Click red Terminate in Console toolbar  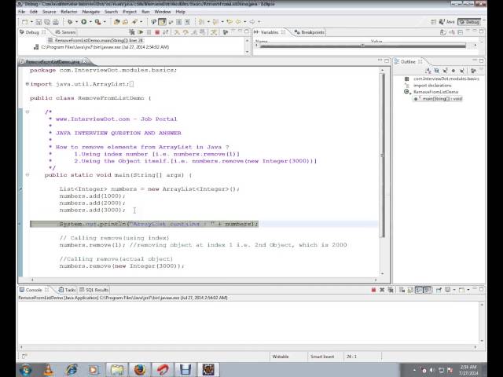373,290
